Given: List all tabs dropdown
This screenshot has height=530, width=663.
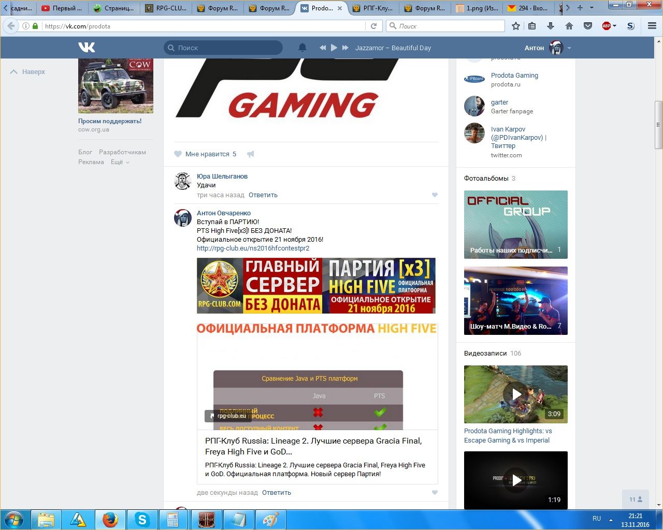Looking at the screenshot, I should (x=592, y=8).
